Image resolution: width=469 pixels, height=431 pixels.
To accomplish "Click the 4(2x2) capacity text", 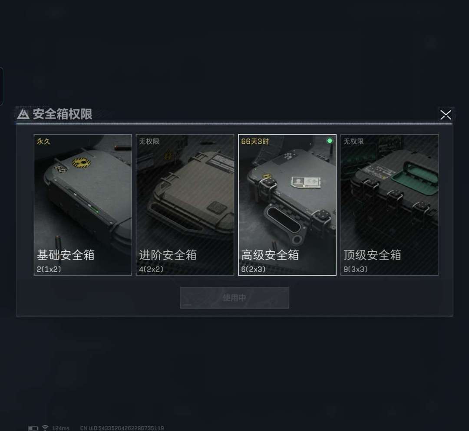I will point(151,269).
